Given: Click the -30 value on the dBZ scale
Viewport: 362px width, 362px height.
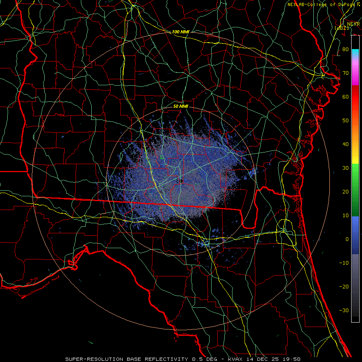Looking at the screenshot, I should point(344,310).
